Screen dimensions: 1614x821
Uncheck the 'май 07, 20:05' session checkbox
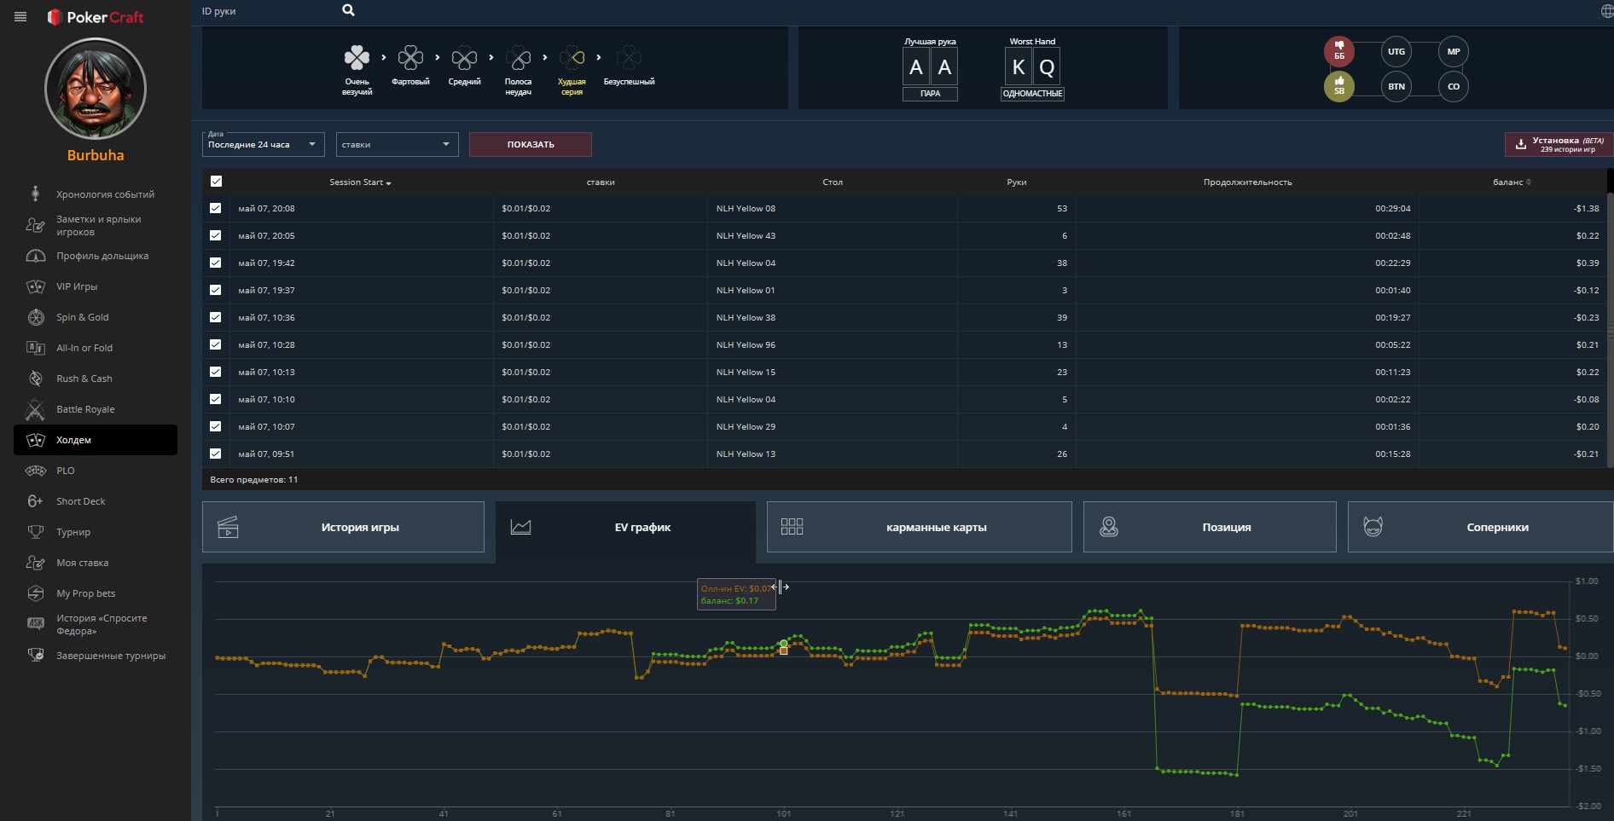tap(215, 235)
